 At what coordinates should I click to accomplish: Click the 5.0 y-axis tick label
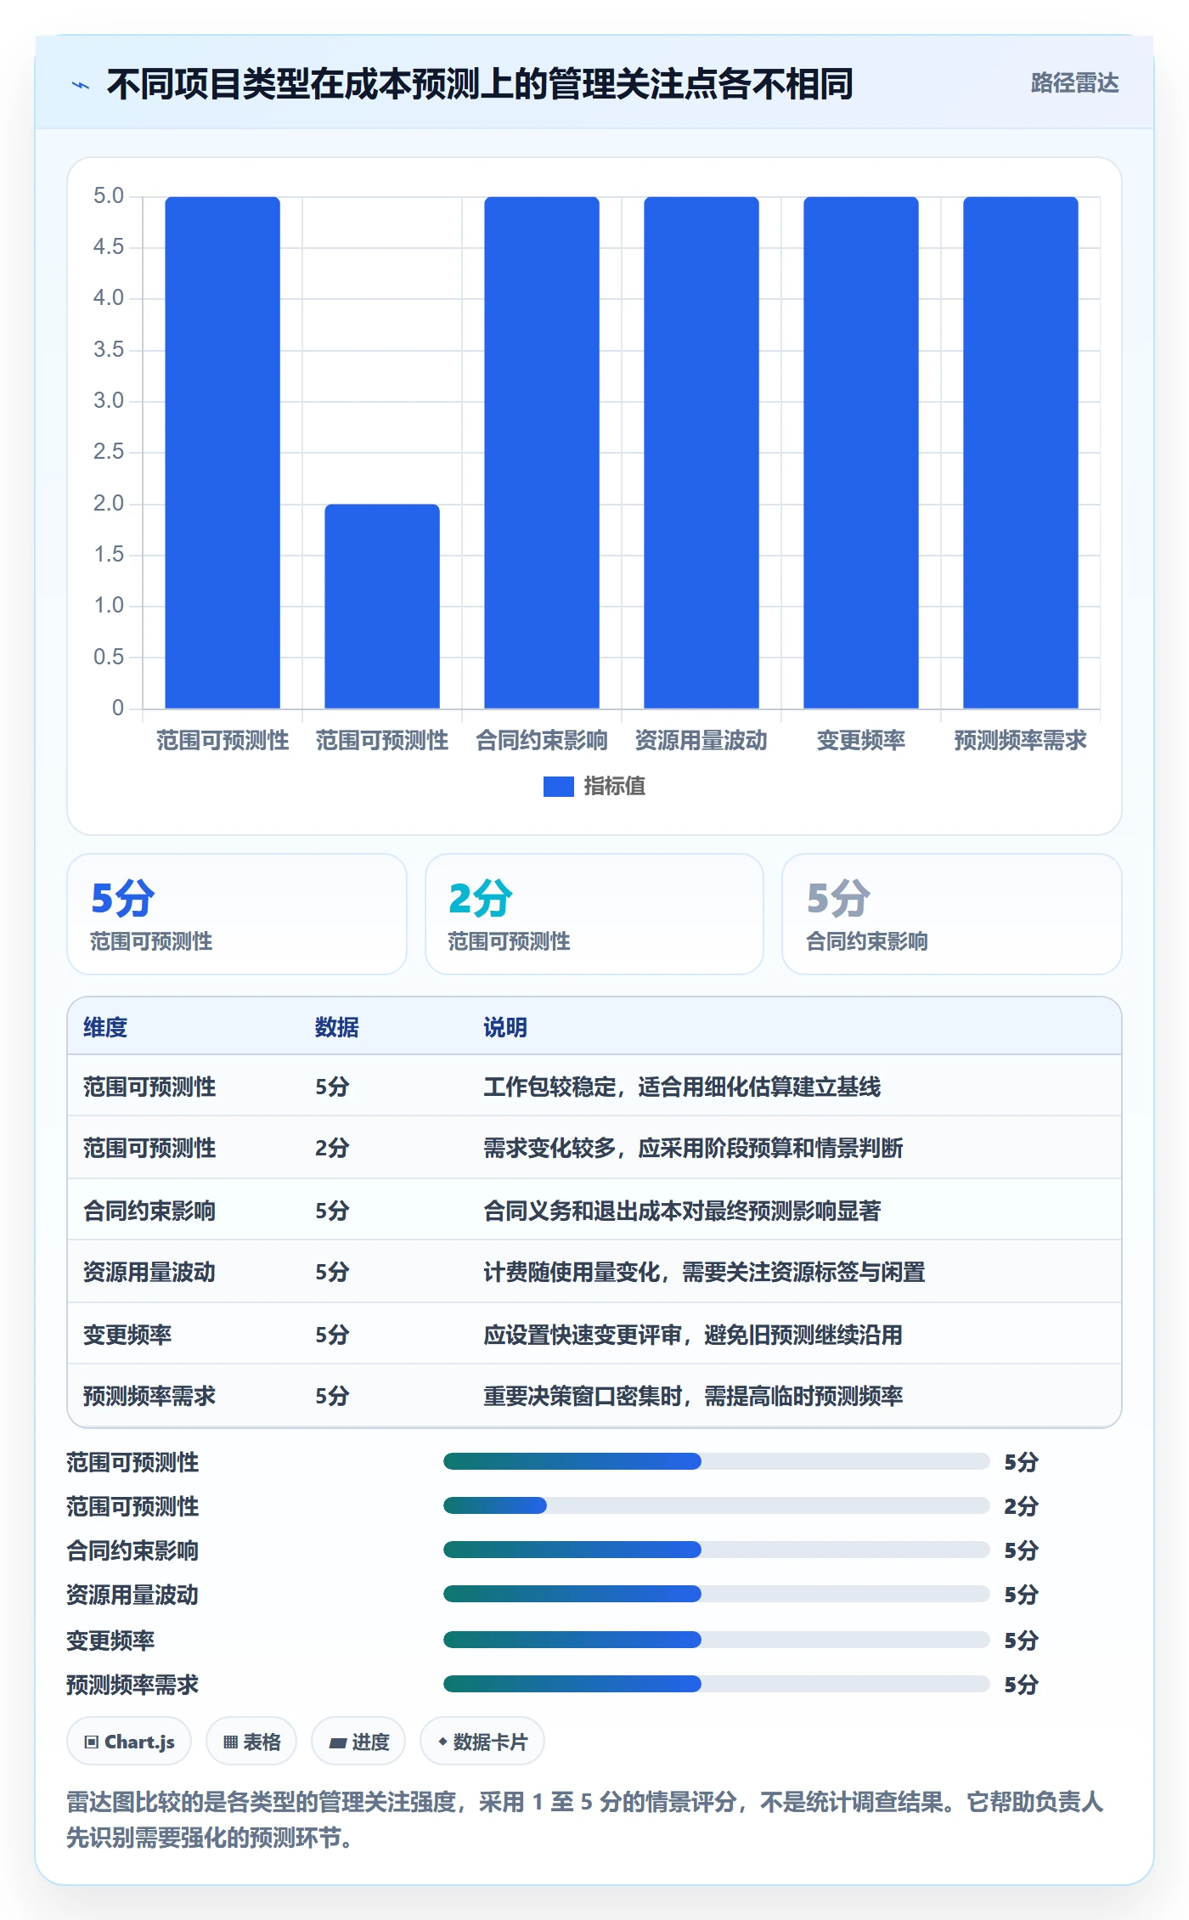(109, 196)
